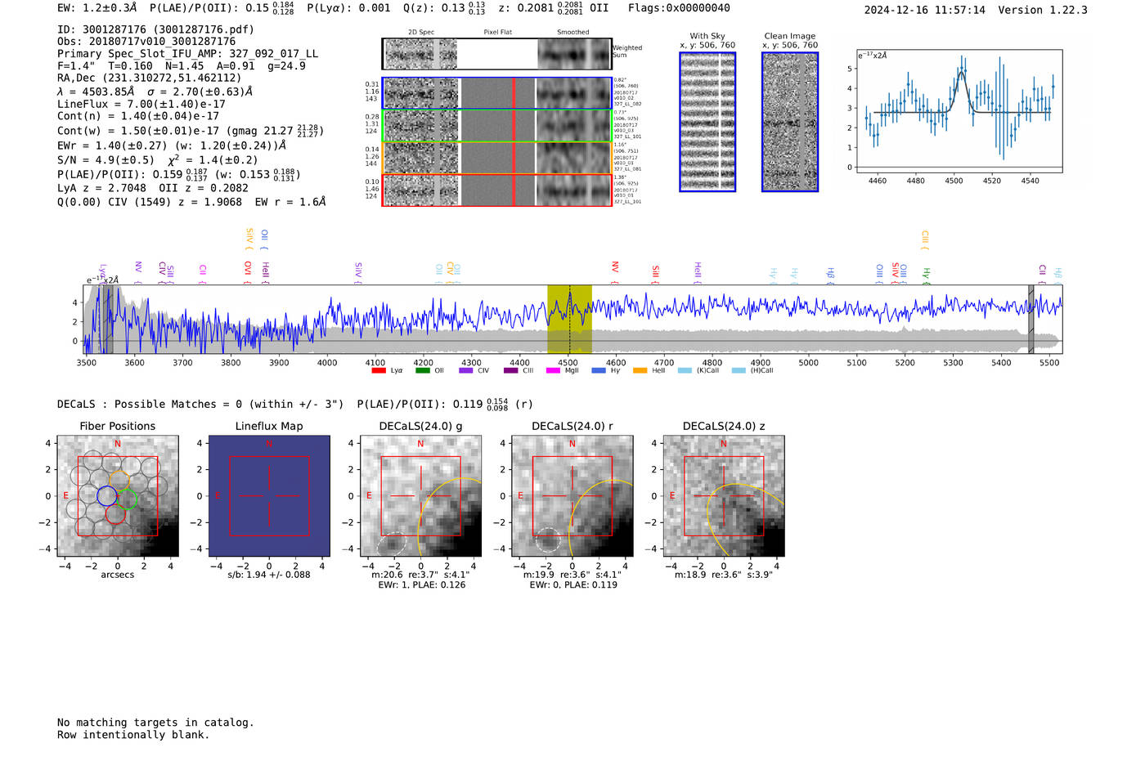Click the MgII magenta legend swatch
1145x779 pixels.
(553, 370)
